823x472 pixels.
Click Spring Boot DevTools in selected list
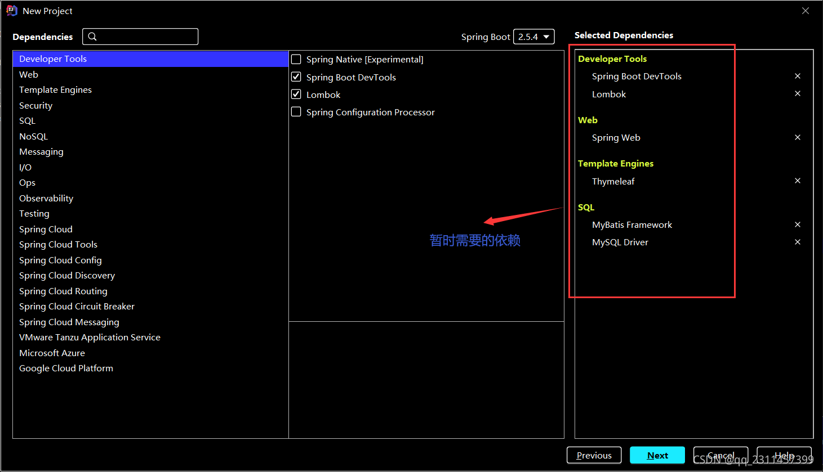pyautogui.click(x=637, y=77)
